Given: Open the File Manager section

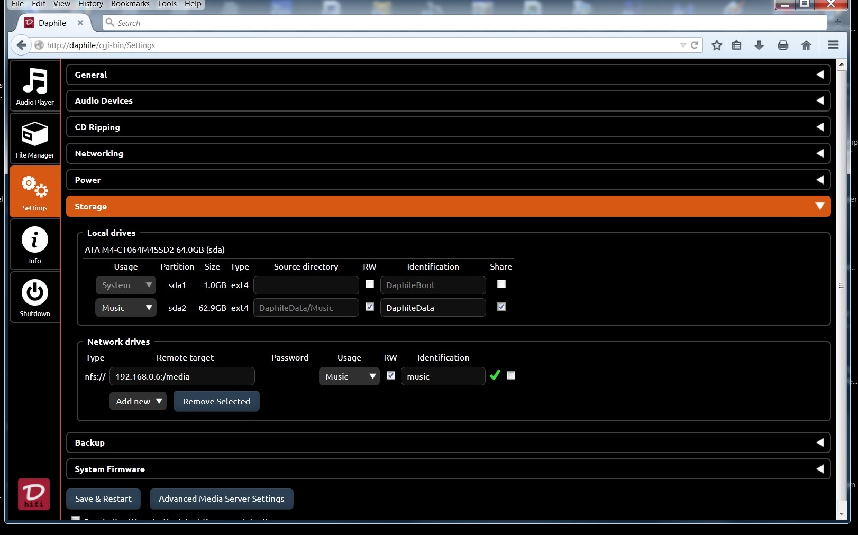Looking at the screenshot, I should point(35,139).
